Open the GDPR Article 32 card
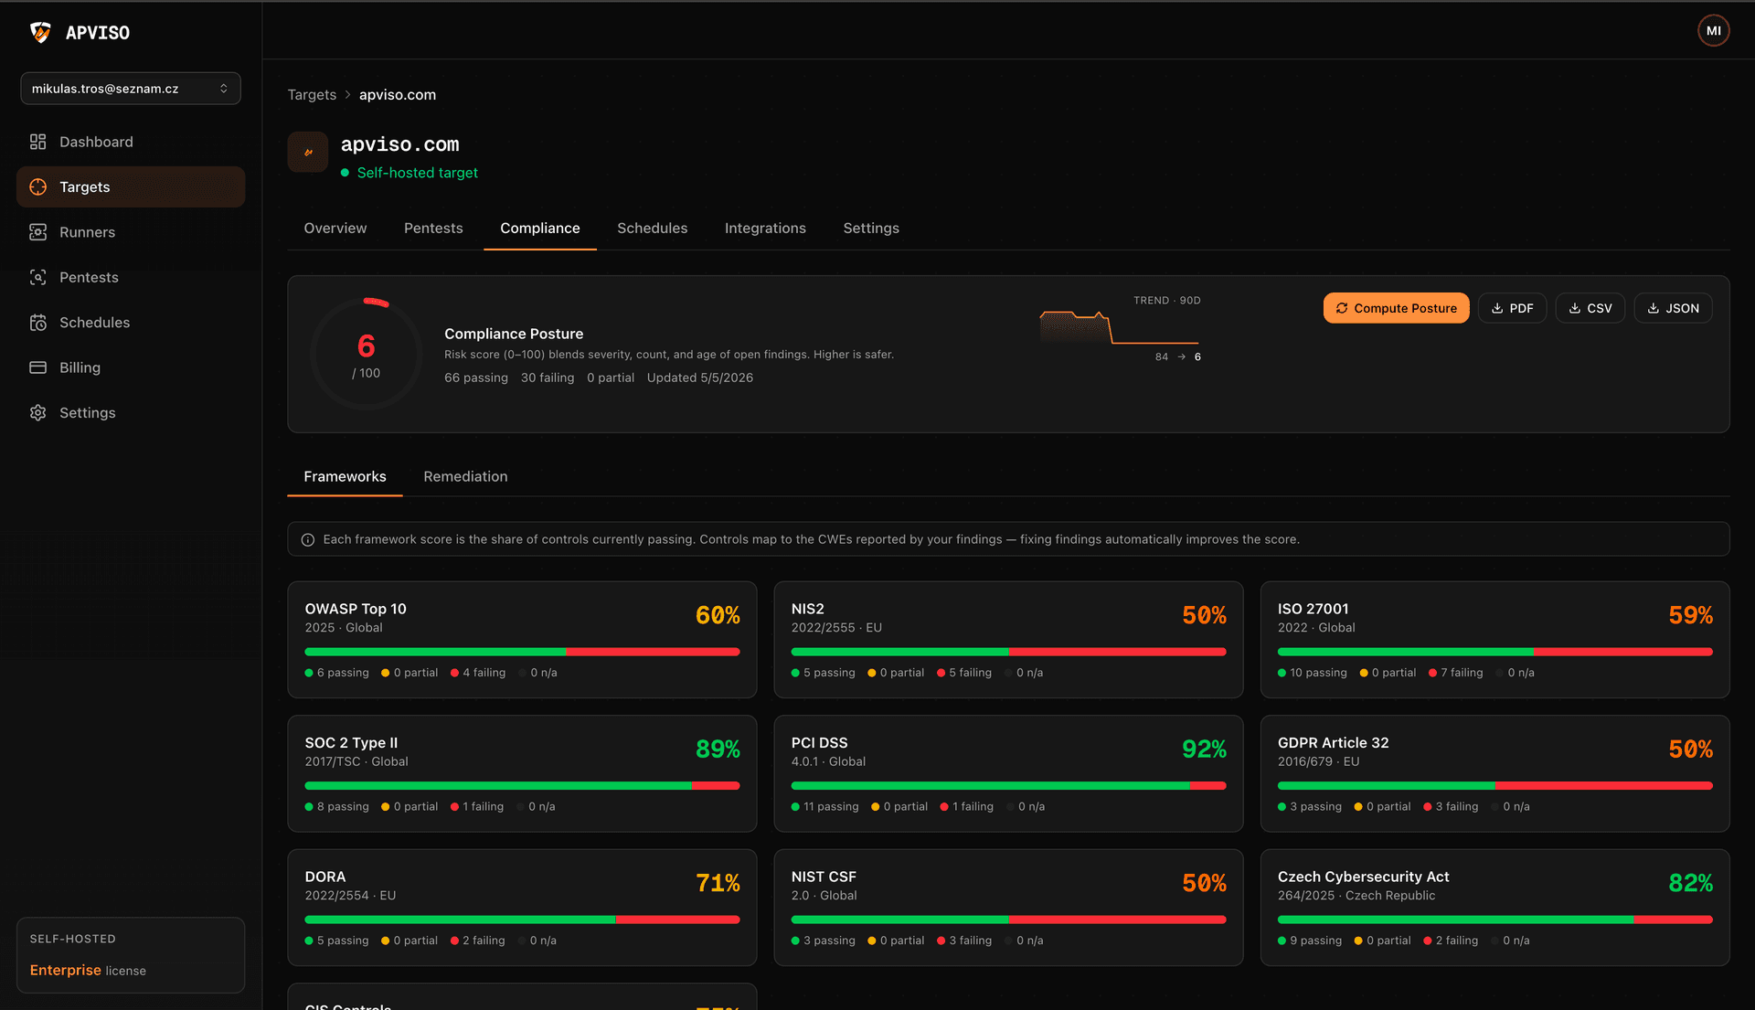The width and height of the screenshot is (1755, 1010). (1494, 773)
